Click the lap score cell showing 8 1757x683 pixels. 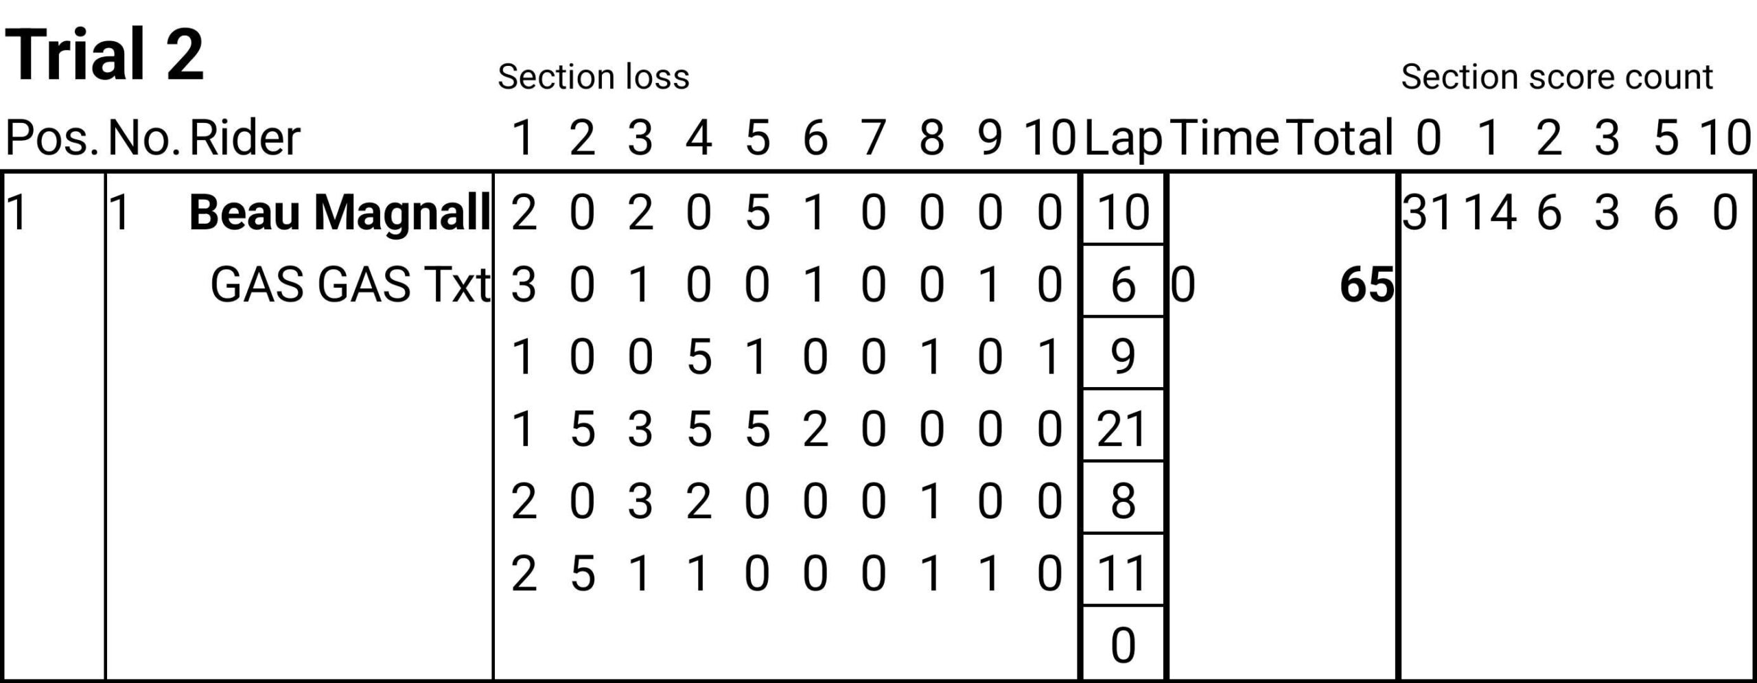(1124, 499)
